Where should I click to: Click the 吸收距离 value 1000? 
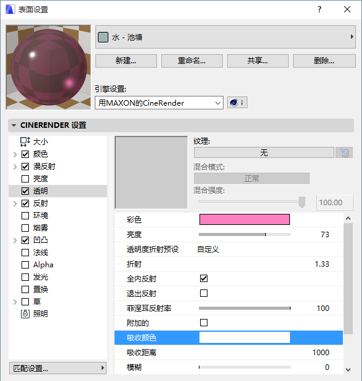pyautogui.click(x=321, y=353)
